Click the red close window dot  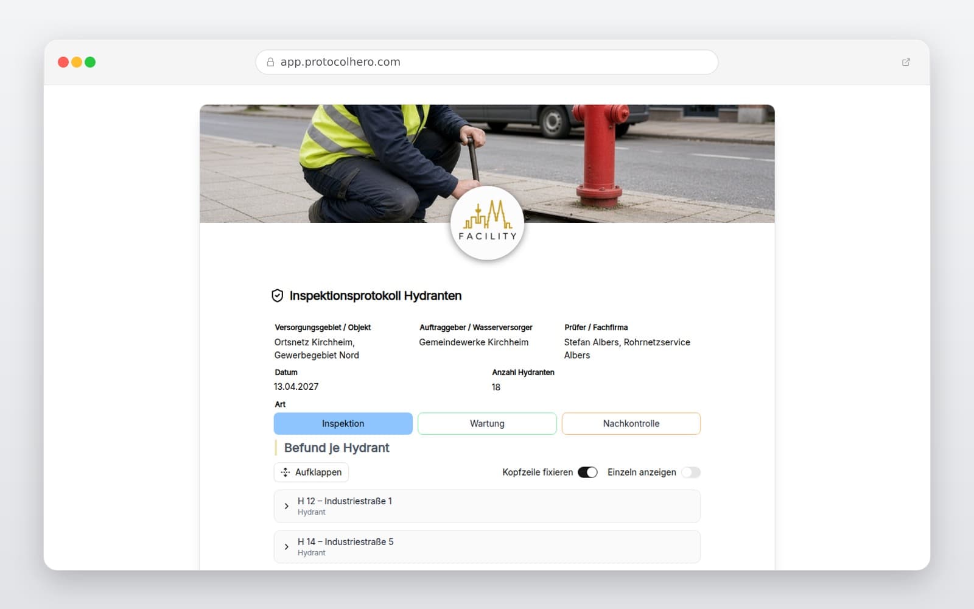pyautogui.click(x=63, y=62)
